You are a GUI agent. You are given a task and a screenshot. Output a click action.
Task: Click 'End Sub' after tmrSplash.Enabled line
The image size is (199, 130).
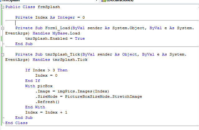tap(24, 44)
